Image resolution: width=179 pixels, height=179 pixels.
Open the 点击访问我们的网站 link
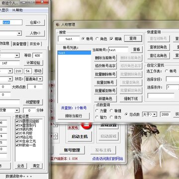[107, 159]
